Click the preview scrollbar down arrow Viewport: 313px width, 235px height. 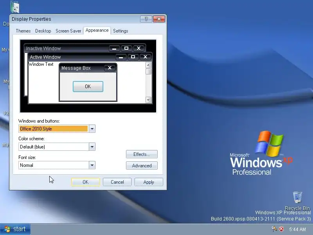pos(148,100)
